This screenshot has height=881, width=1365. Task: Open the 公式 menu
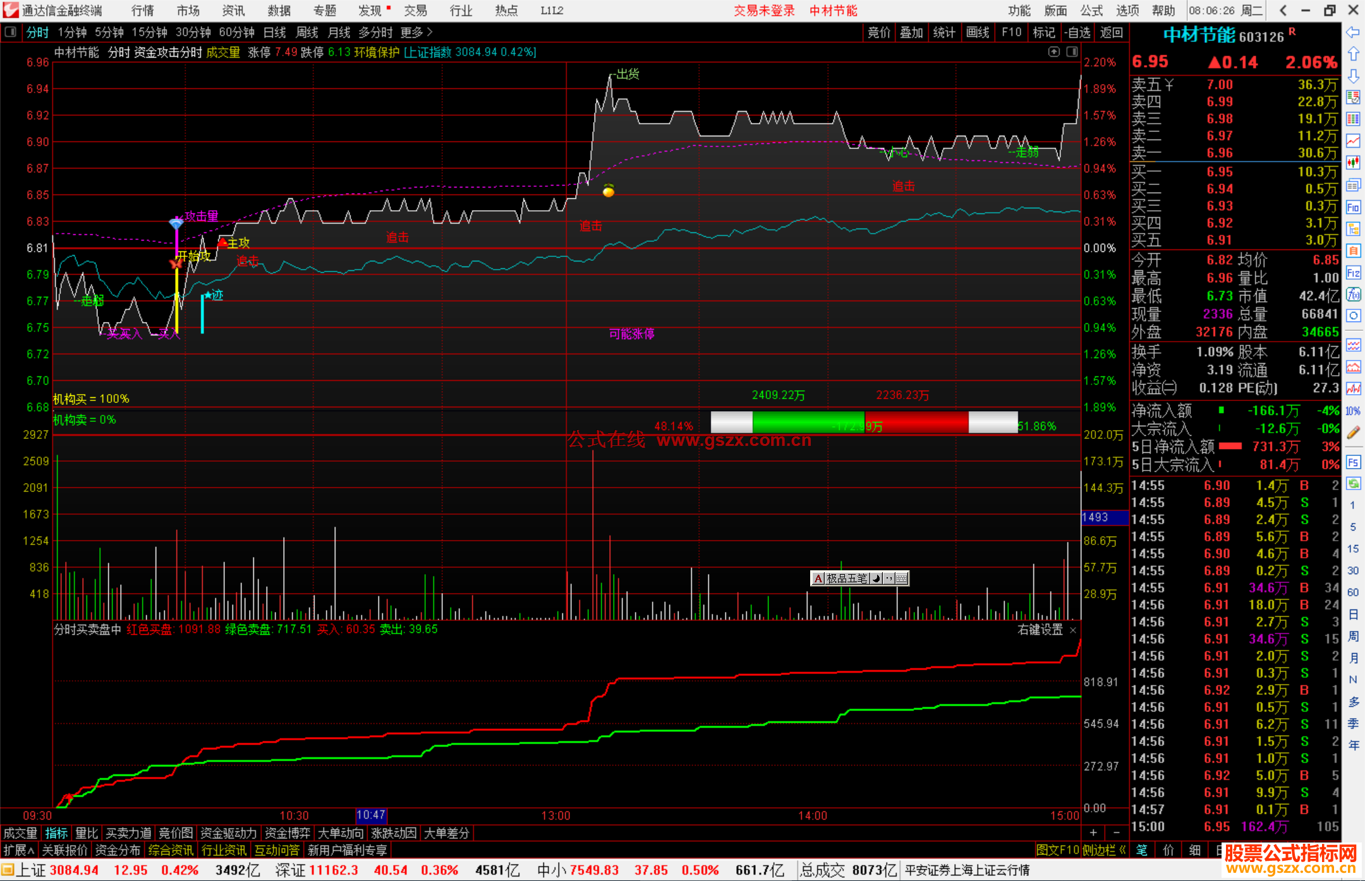pos(1091,11)
